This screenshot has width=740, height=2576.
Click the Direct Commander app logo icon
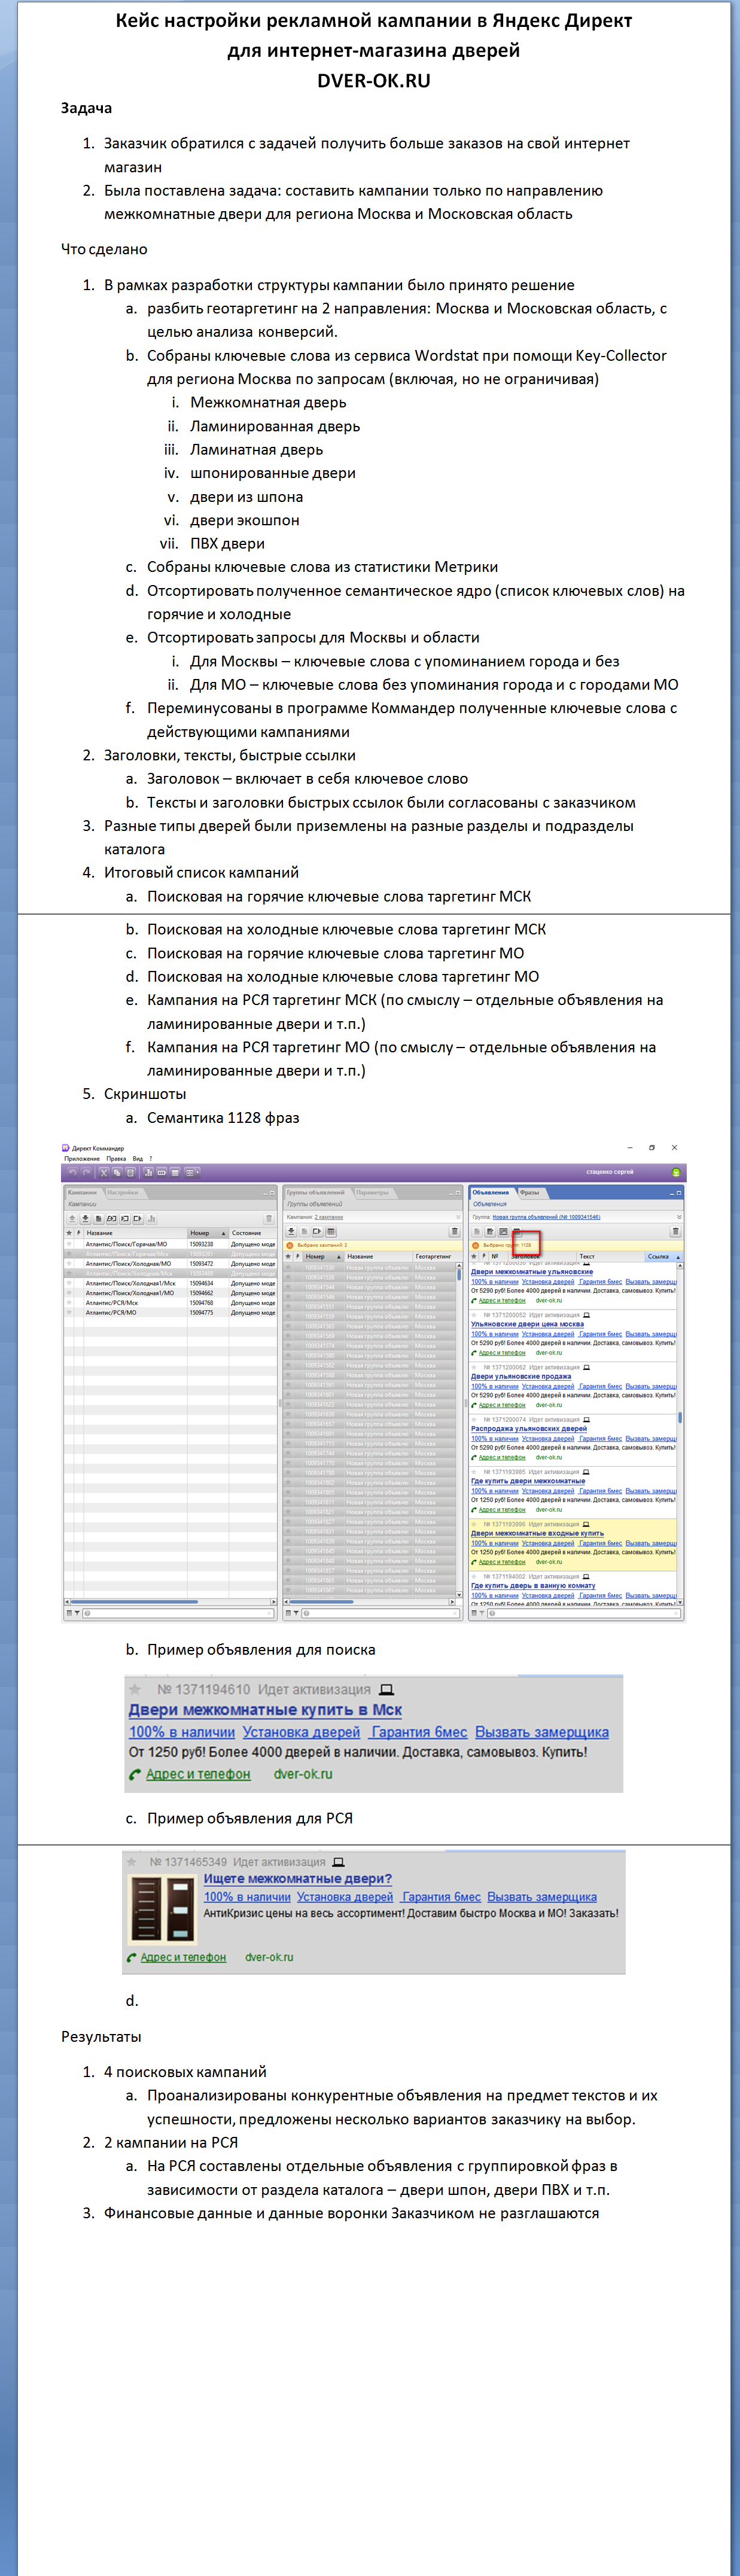[x=66, y=1148]
